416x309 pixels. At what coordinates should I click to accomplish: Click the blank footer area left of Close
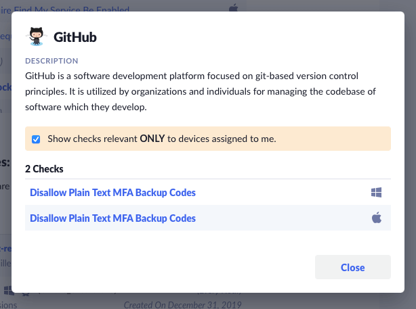click(x=169, y=267)
